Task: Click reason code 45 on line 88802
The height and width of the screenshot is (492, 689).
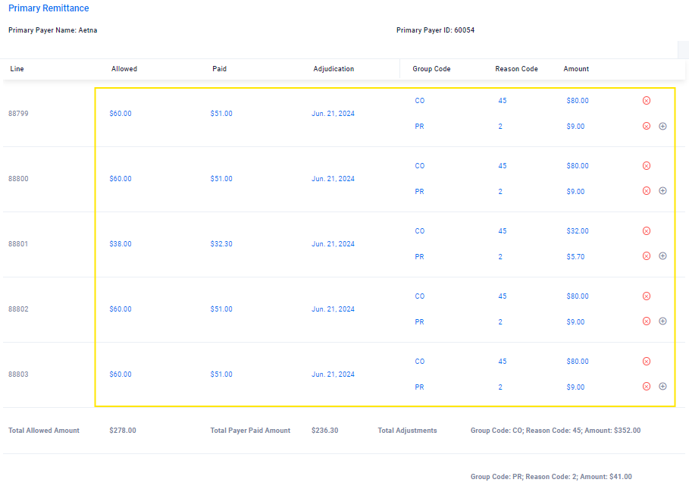Action: [503, 296]
